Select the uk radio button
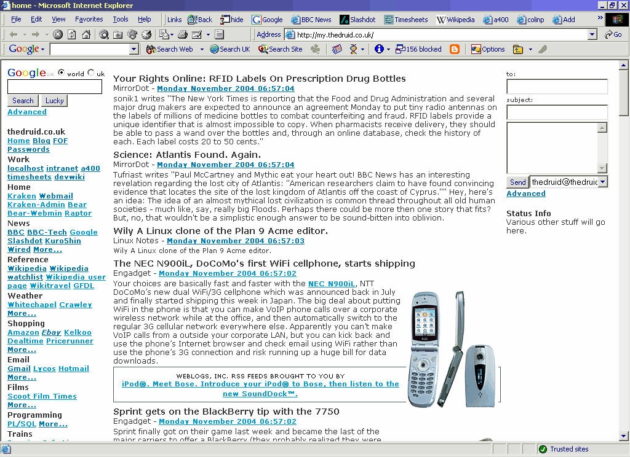This screenshot has width=630, height=457. [x=91, y=72]
